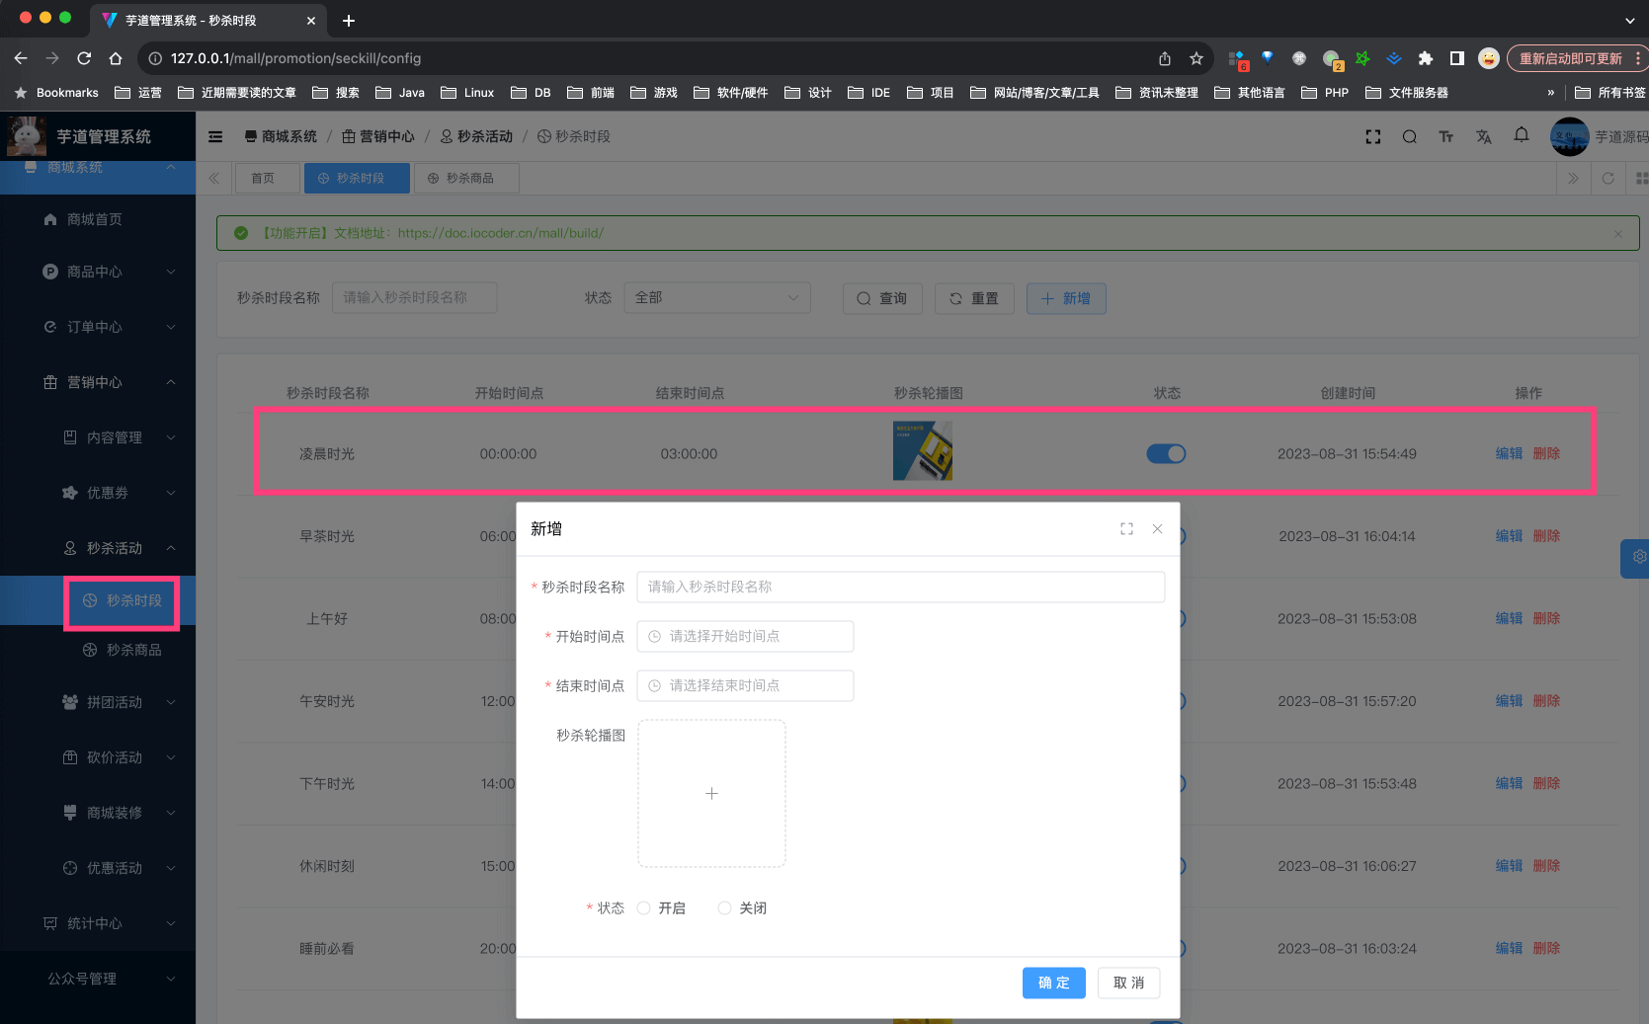Viewport: 1649px width, 1024px height.
Task: Click the hamburger menu collapse icon
Action: (x=215, y=136)
